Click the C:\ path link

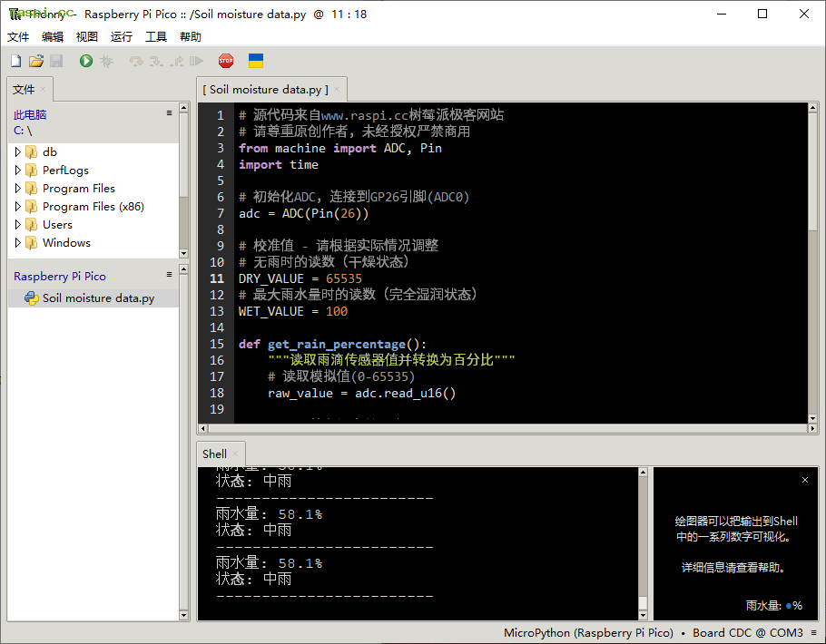coord(23,131)
